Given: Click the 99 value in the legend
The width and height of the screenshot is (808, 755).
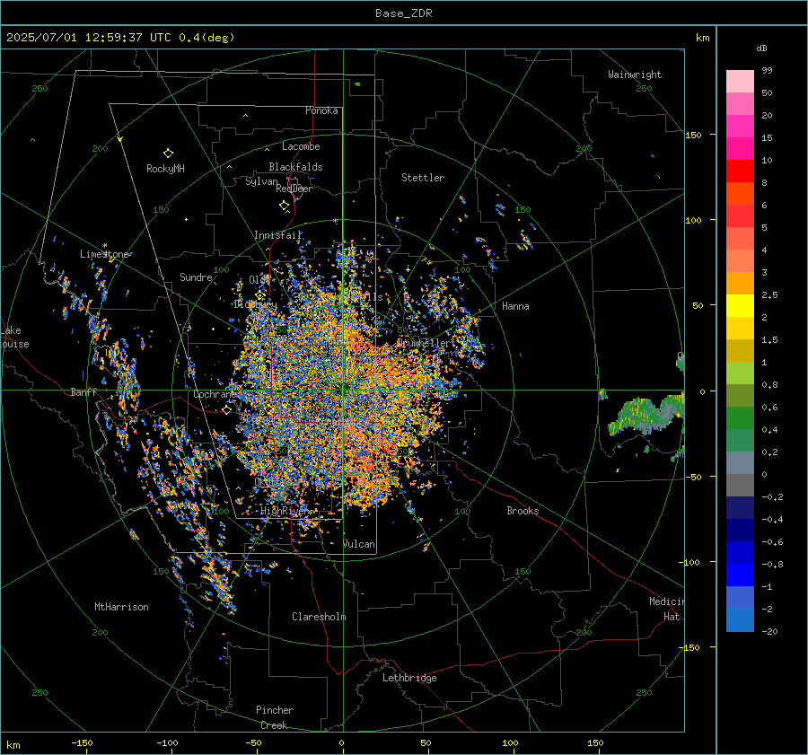Looking at the screenshot, I should tap(767, 71).
